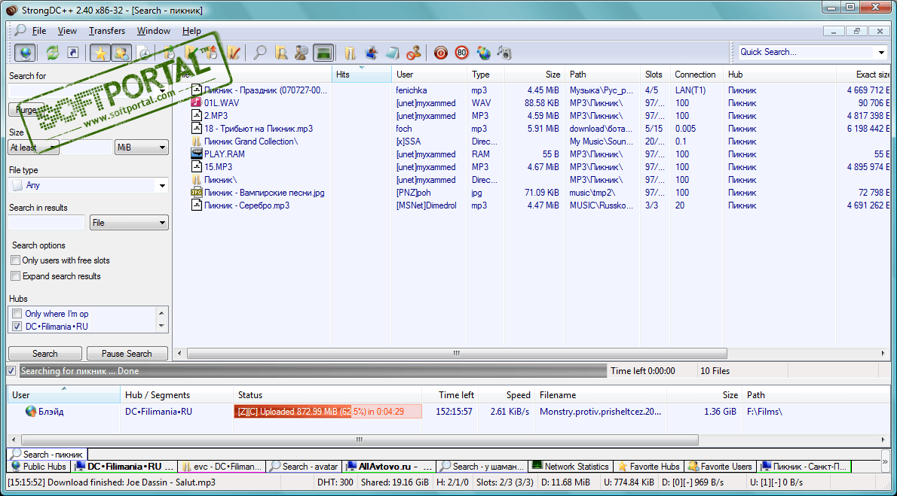Click the Follow last redirect toolbar icon
897x496 pixels.
(72, 53)
